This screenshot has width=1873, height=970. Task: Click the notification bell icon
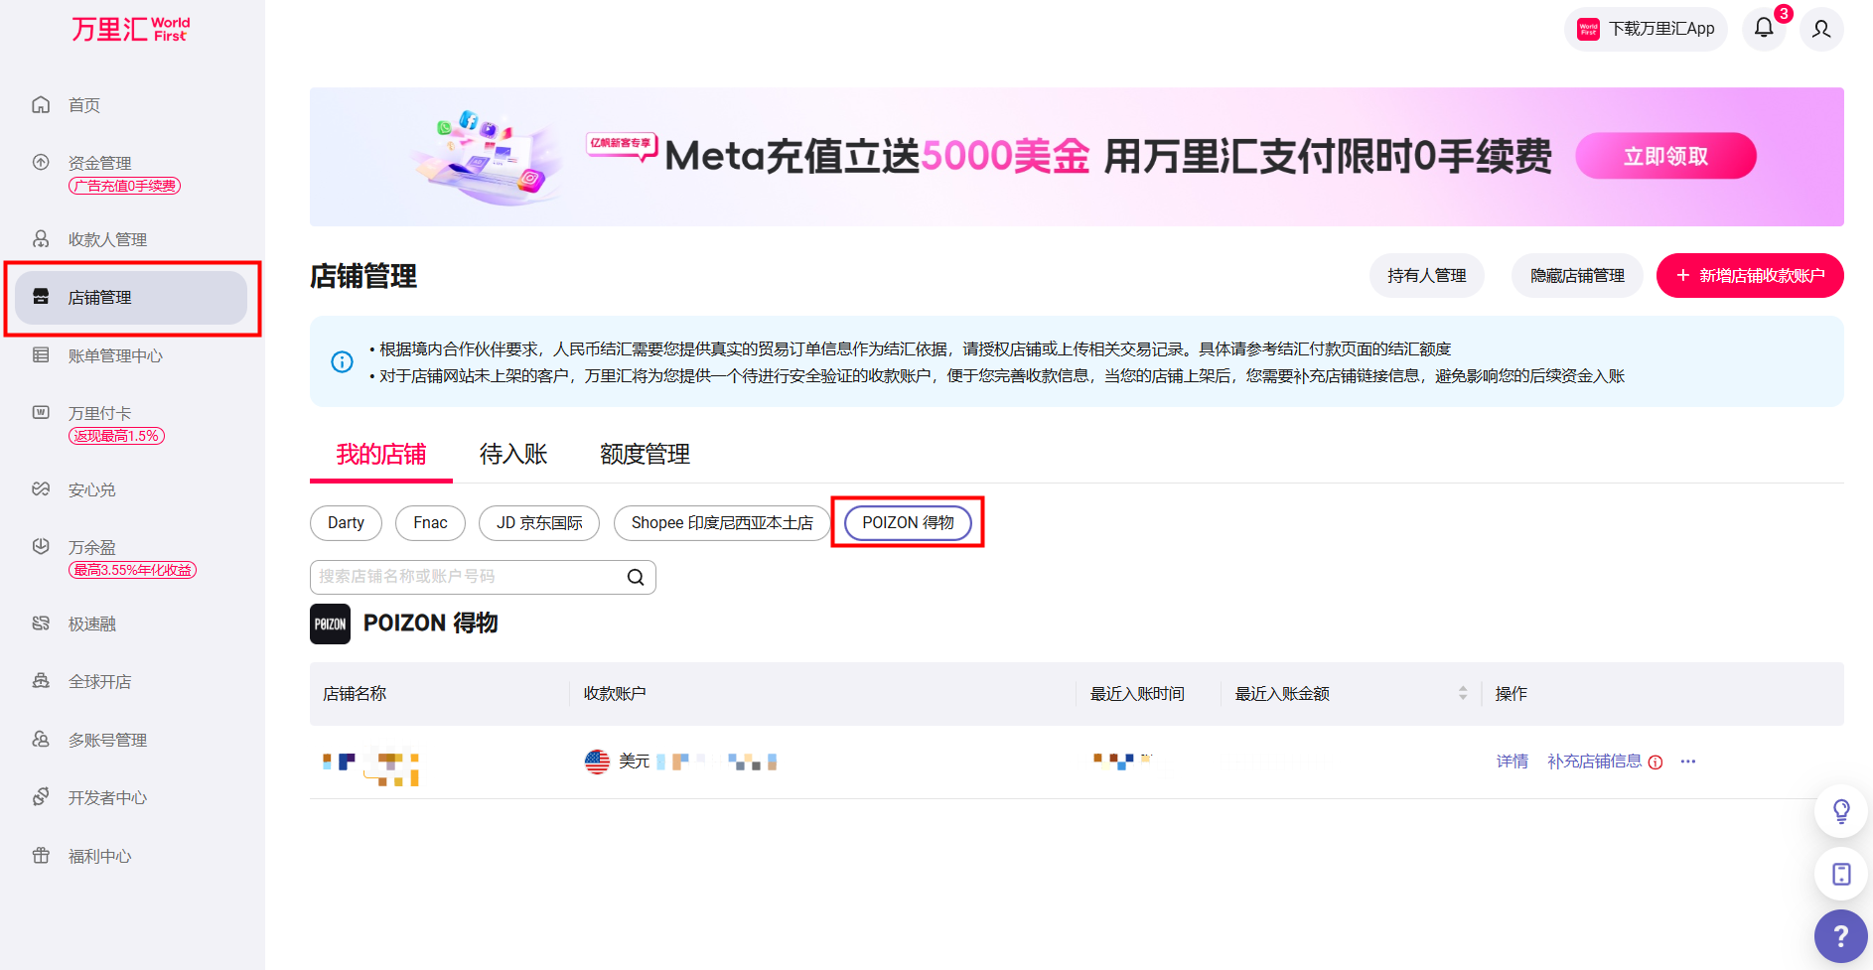(1764, 29)
